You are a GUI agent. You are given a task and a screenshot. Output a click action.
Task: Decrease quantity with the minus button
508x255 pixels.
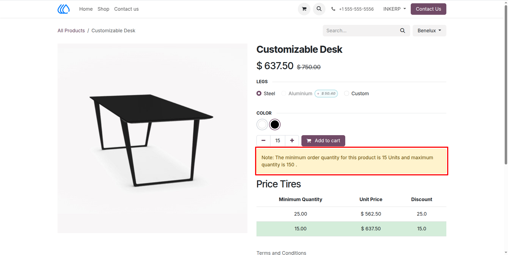point(263,141)
